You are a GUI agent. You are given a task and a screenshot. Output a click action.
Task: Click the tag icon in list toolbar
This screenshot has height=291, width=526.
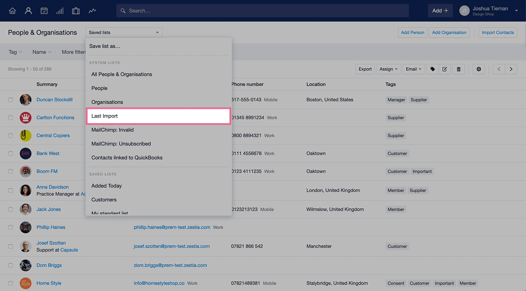(x=432, y=69)
